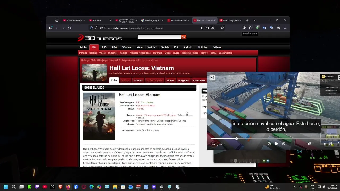Open a new browser tab
The height and width of the screenshot is (191, 340).
pos(247,20)
